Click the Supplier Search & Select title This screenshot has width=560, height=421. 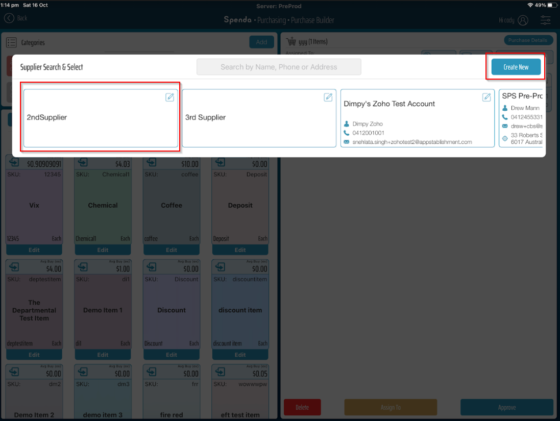coord(52,67)
